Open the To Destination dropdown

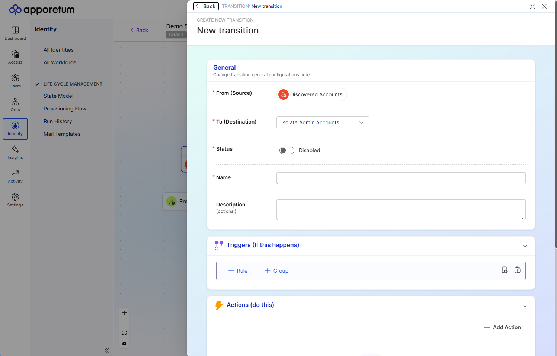pos(323,122)
